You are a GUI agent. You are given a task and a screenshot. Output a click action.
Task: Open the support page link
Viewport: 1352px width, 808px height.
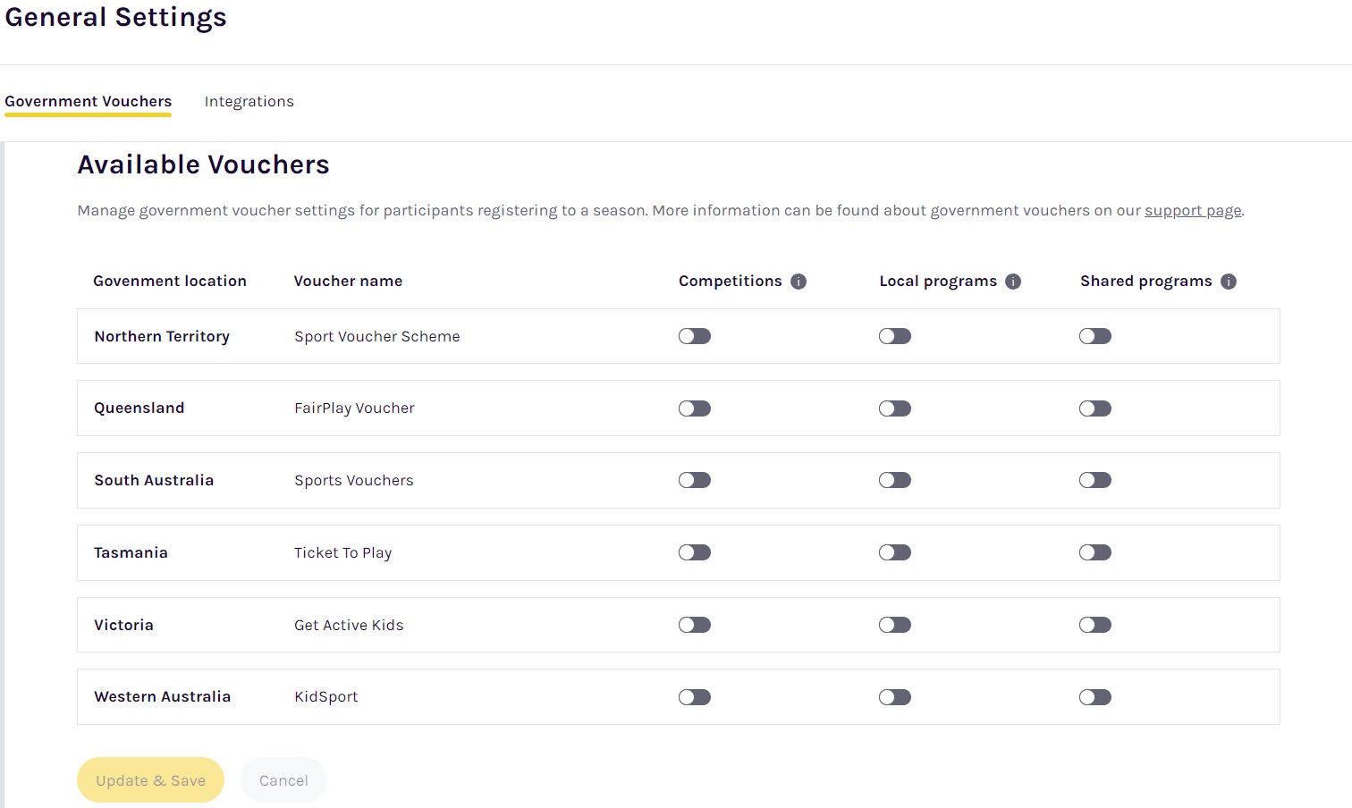(1193, 210)
